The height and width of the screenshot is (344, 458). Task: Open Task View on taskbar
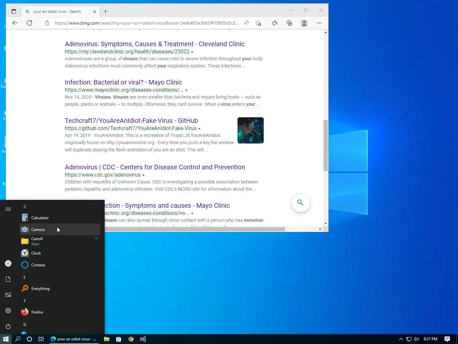41,339
